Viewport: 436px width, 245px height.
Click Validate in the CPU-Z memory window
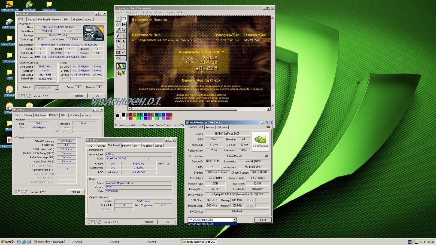(76, 192)
